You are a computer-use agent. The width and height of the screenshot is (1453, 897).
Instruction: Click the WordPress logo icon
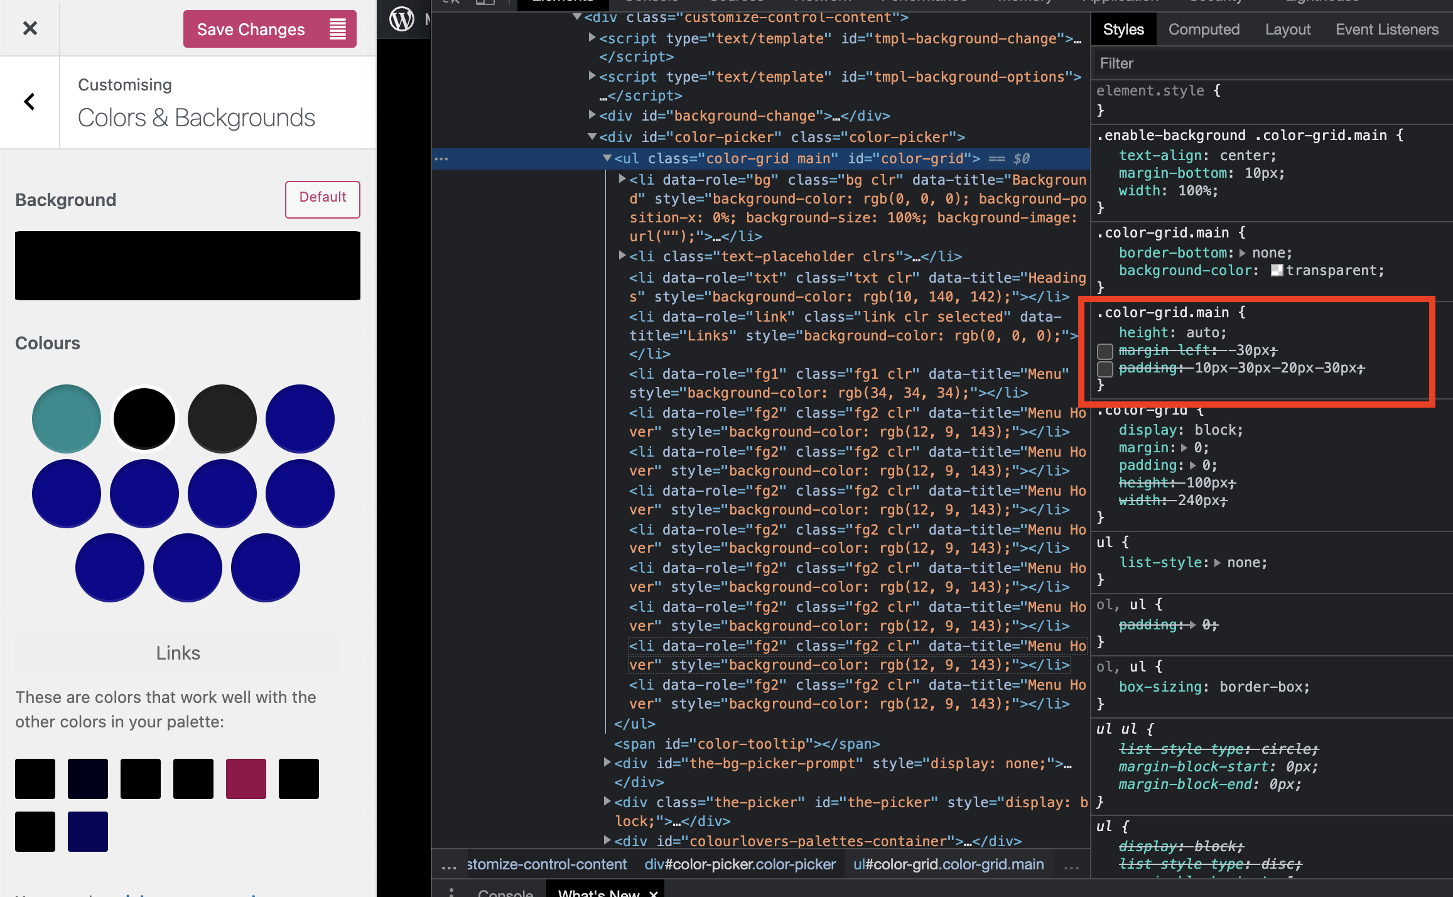pos(402,19)
